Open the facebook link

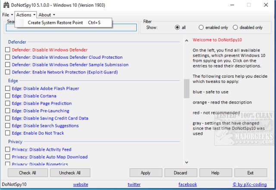click(188, 184)
